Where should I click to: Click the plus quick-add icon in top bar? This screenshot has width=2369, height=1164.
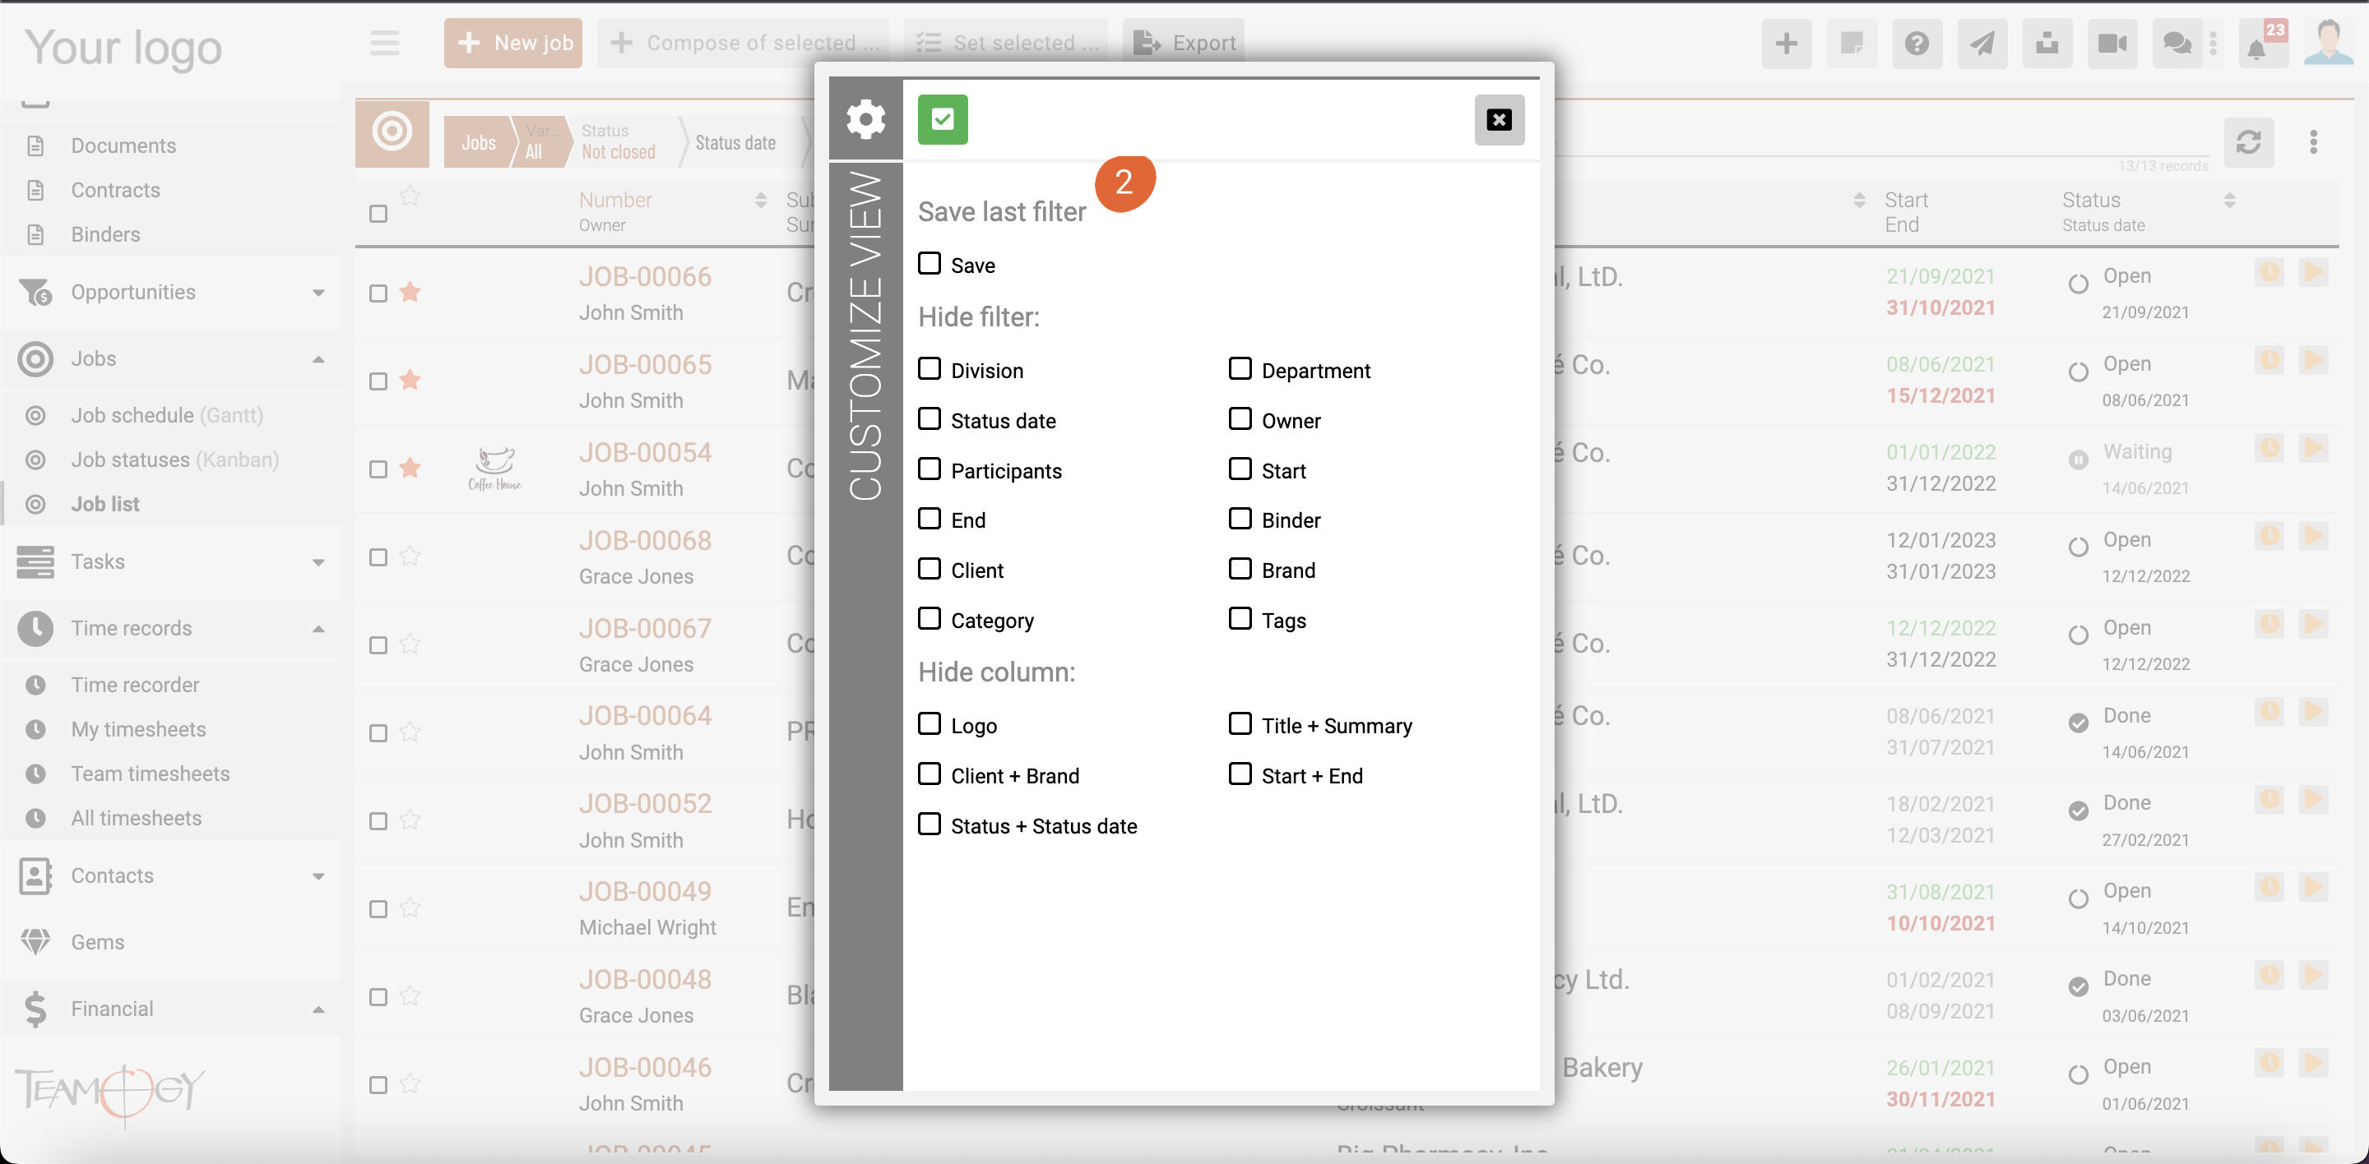coord(1786,44)
